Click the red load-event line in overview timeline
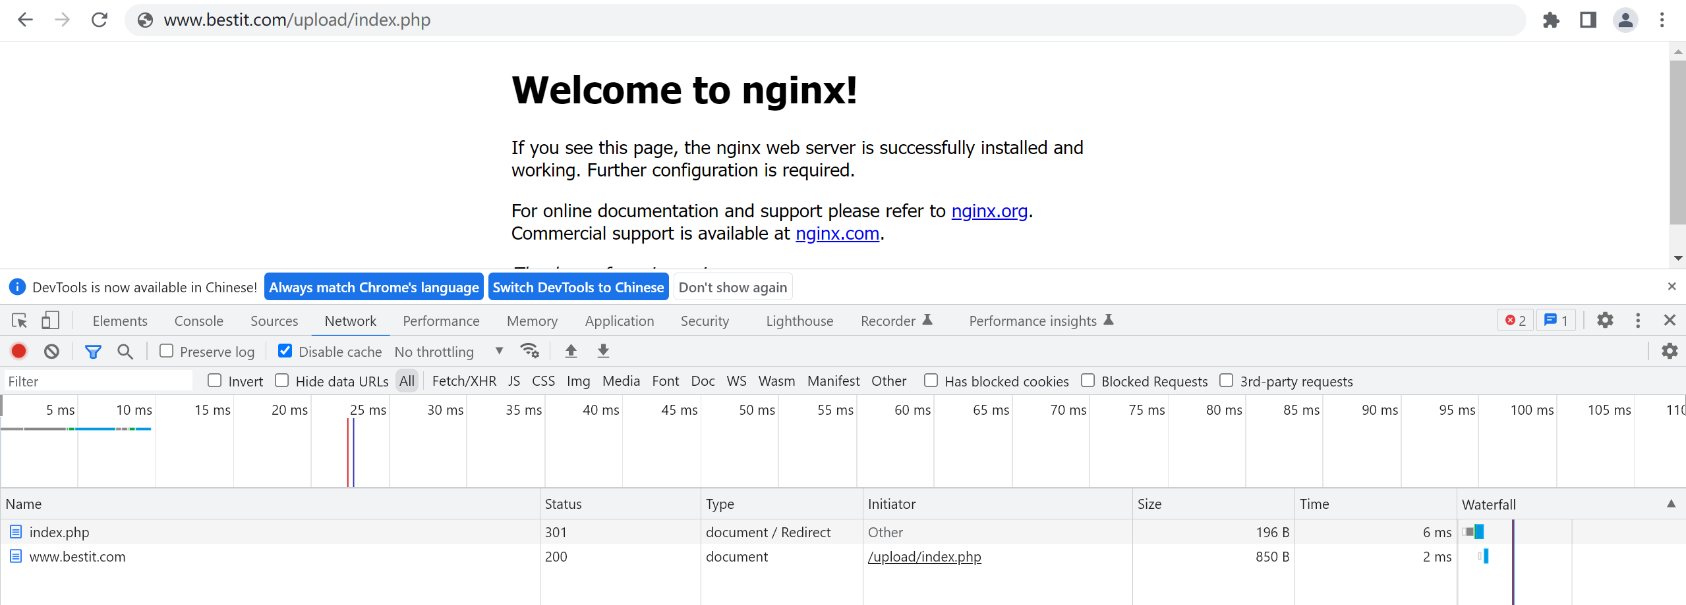 [347, 453]
